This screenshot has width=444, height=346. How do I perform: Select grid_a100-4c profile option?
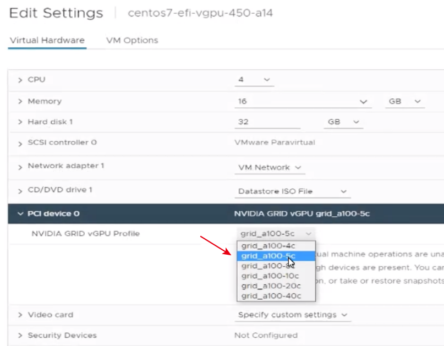(x=276, y=246)
